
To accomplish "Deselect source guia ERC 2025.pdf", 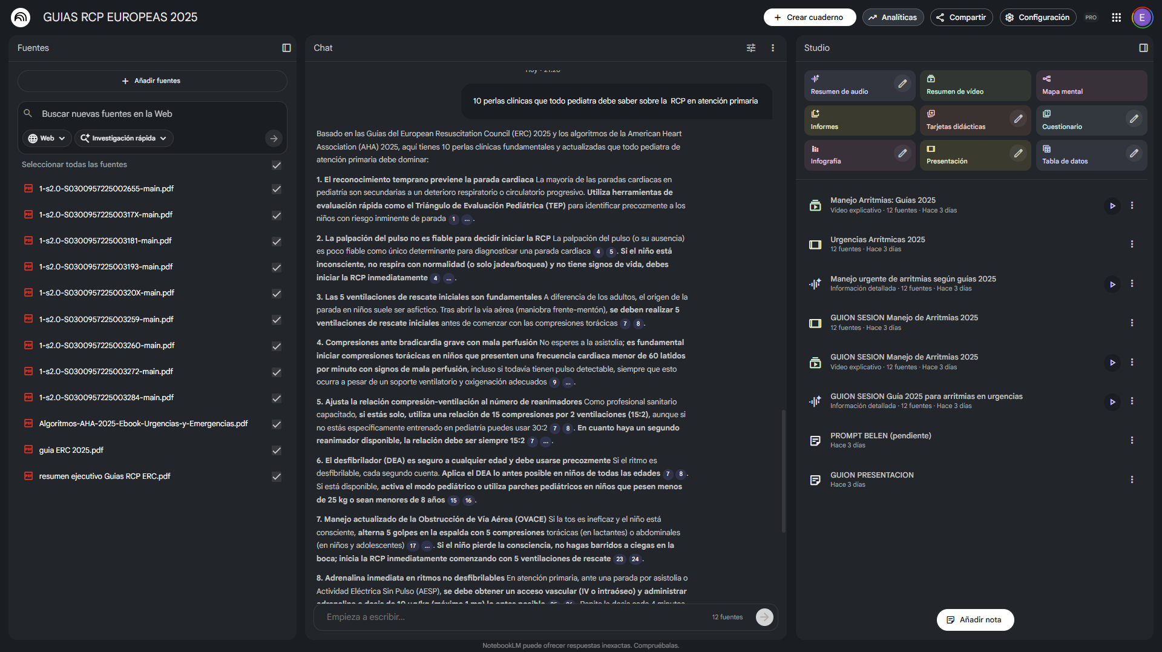I will point(277,451).
